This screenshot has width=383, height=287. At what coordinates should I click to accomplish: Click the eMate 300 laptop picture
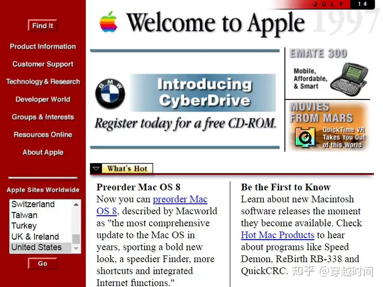pyautogui.click(x=349, y=79)
